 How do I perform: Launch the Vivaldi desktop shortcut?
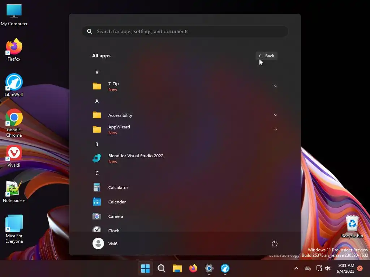[x=14, y=156]
